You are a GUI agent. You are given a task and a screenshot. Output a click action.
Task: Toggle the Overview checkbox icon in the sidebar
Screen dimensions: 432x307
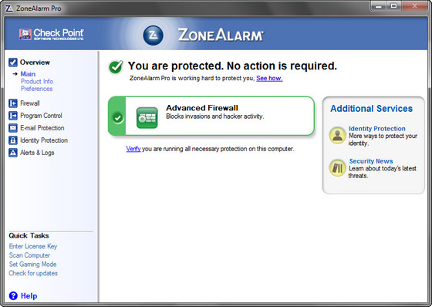coord(13,62)
